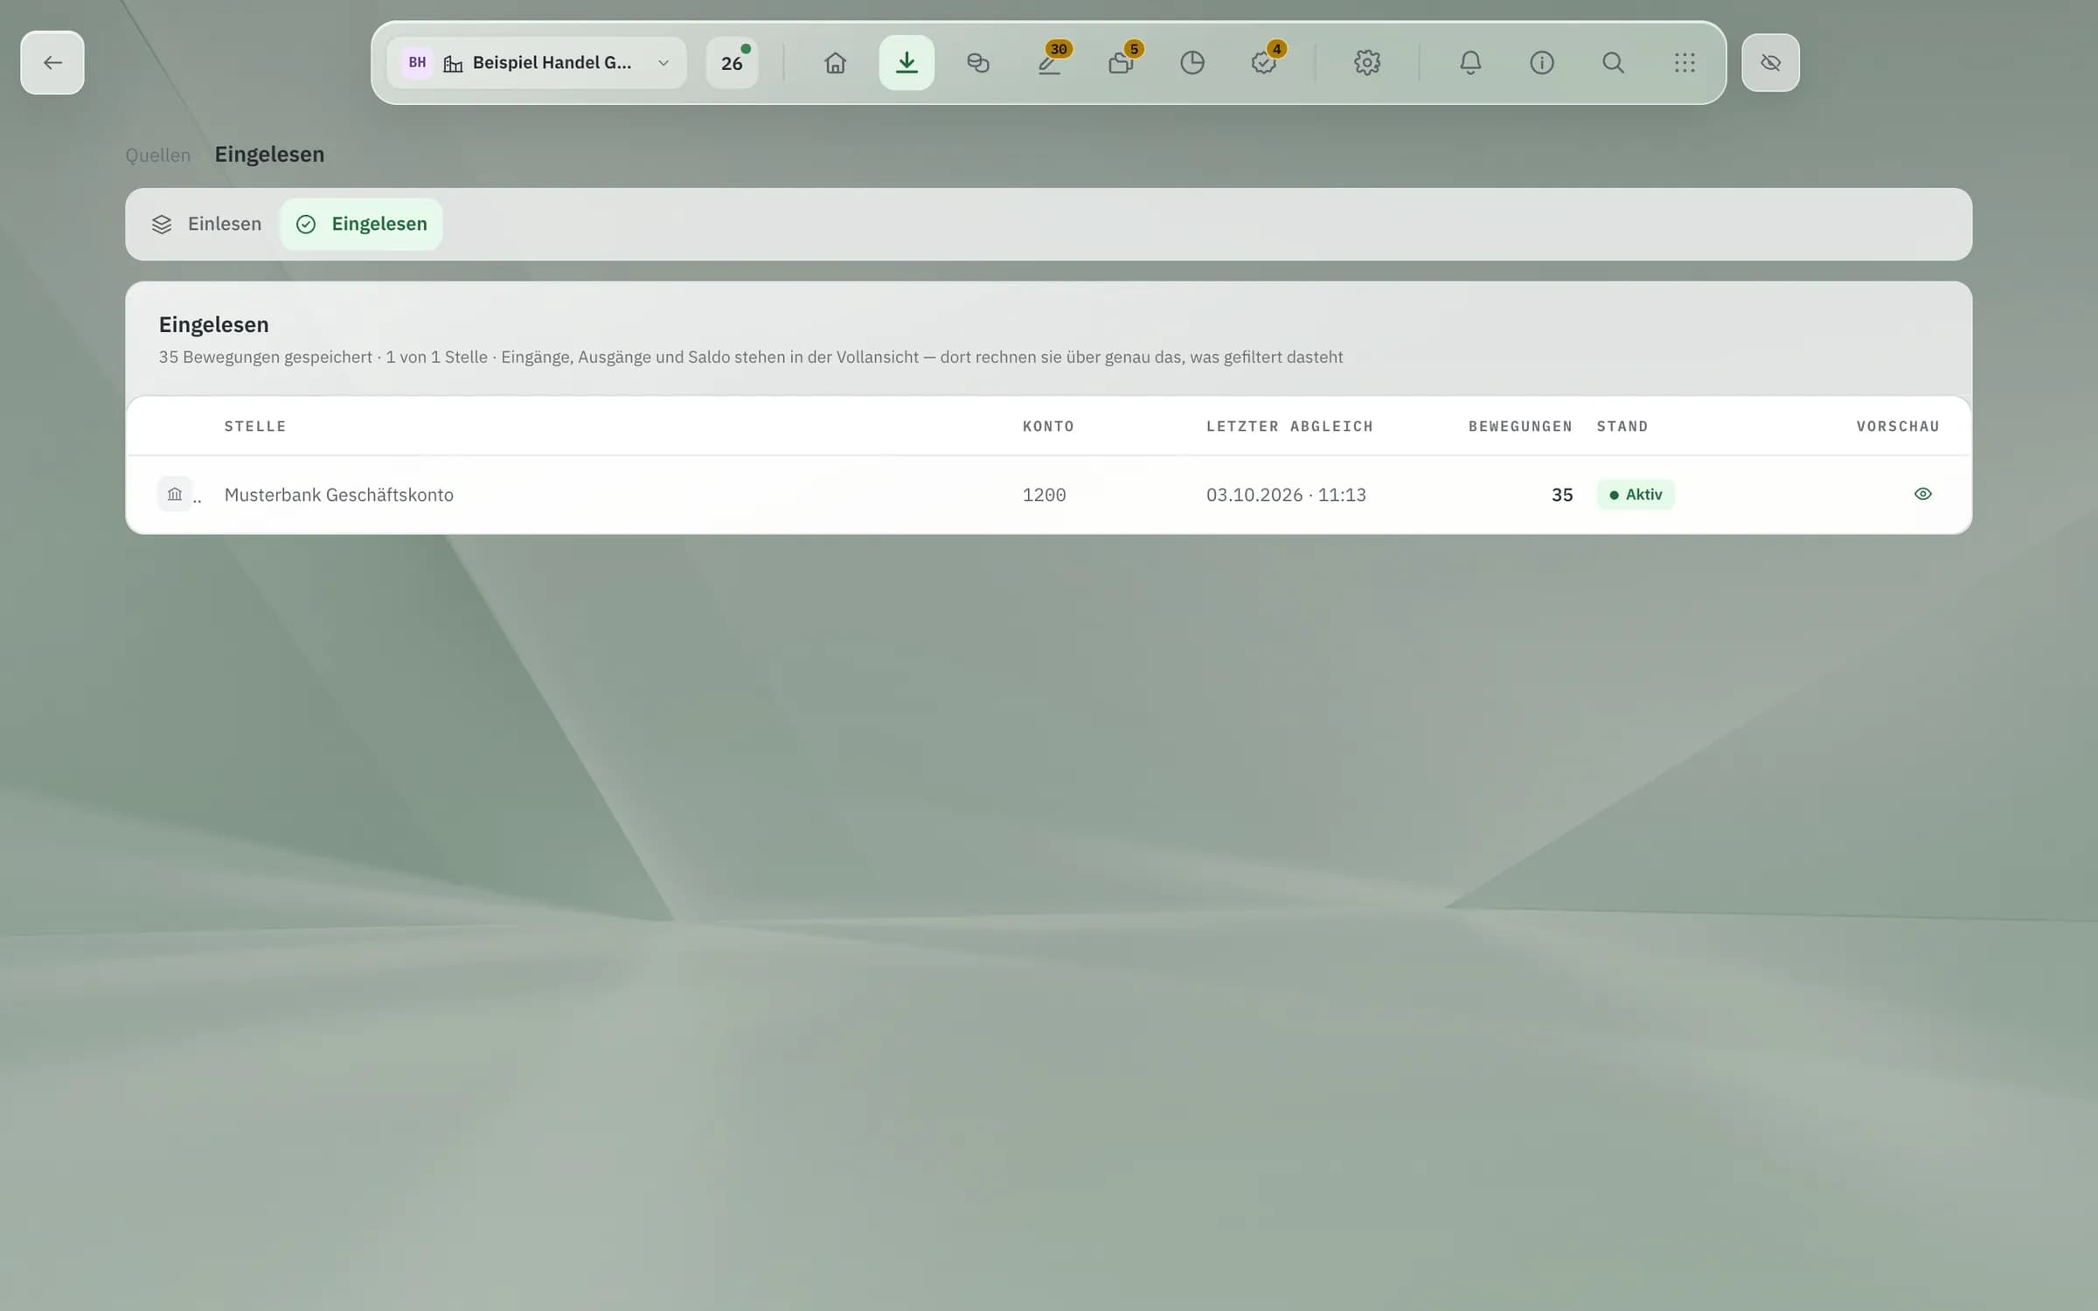Toggle the hide-values crossed eye button
Image resolution: width=2098 pixels, height=1311 pixels.
(1770, 63)
